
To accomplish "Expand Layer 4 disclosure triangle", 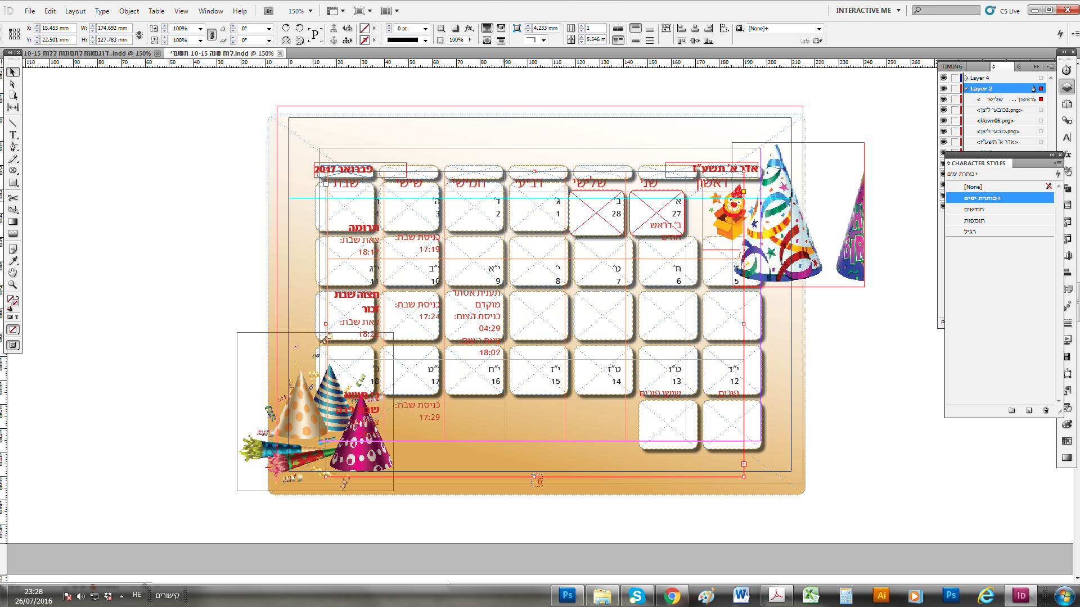I will tap(966, 78).
